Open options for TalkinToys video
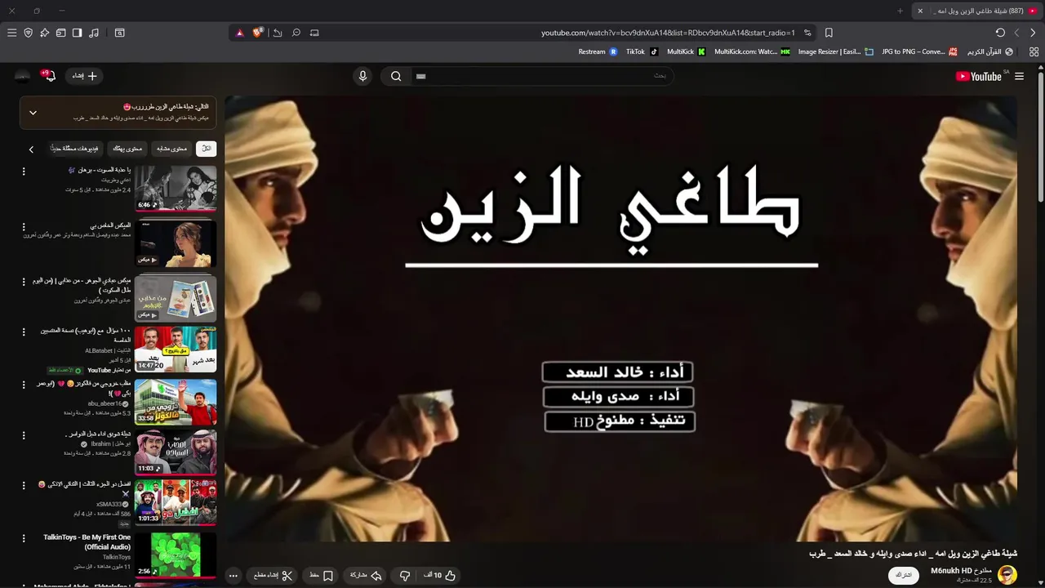 click(x=24, y=537)
